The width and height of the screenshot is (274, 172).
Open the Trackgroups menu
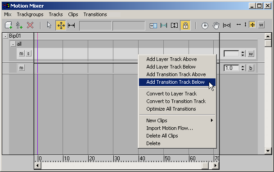click(30, 14)
